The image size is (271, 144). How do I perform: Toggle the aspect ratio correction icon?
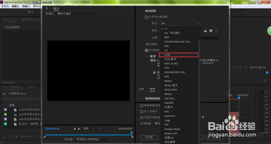click(x=99, y=129)
